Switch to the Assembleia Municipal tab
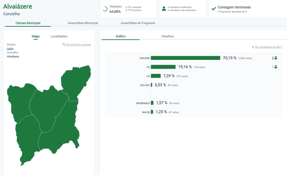This screenshot has width=289, height=175. pyautogui.click(x=83, y=23)
